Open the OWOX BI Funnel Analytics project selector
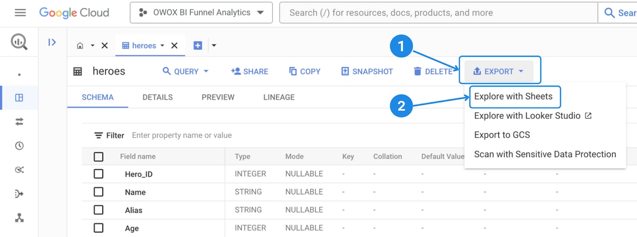Image resolution: width=637 pixels, height=237 pixels. (x=201, y=13)
